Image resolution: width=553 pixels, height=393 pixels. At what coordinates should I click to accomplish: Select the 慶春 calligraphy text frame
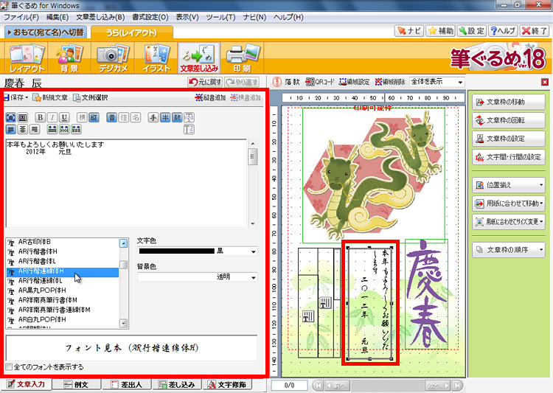426,294
